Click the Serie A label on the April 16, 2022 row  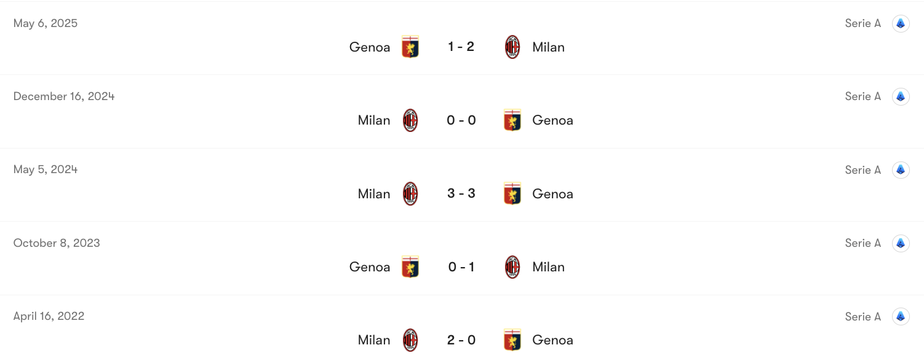(x=862, y=316)
